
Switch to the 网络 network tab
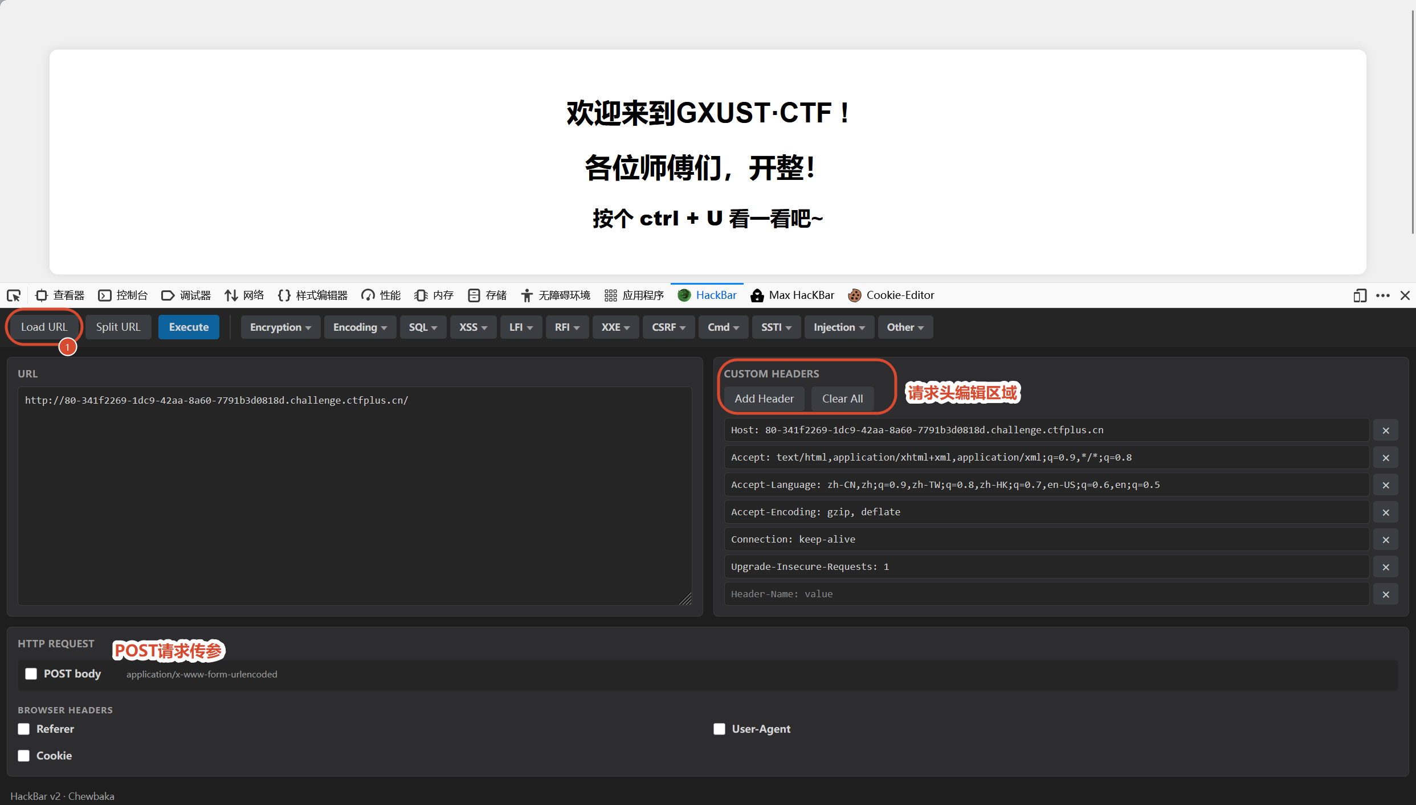244,295
